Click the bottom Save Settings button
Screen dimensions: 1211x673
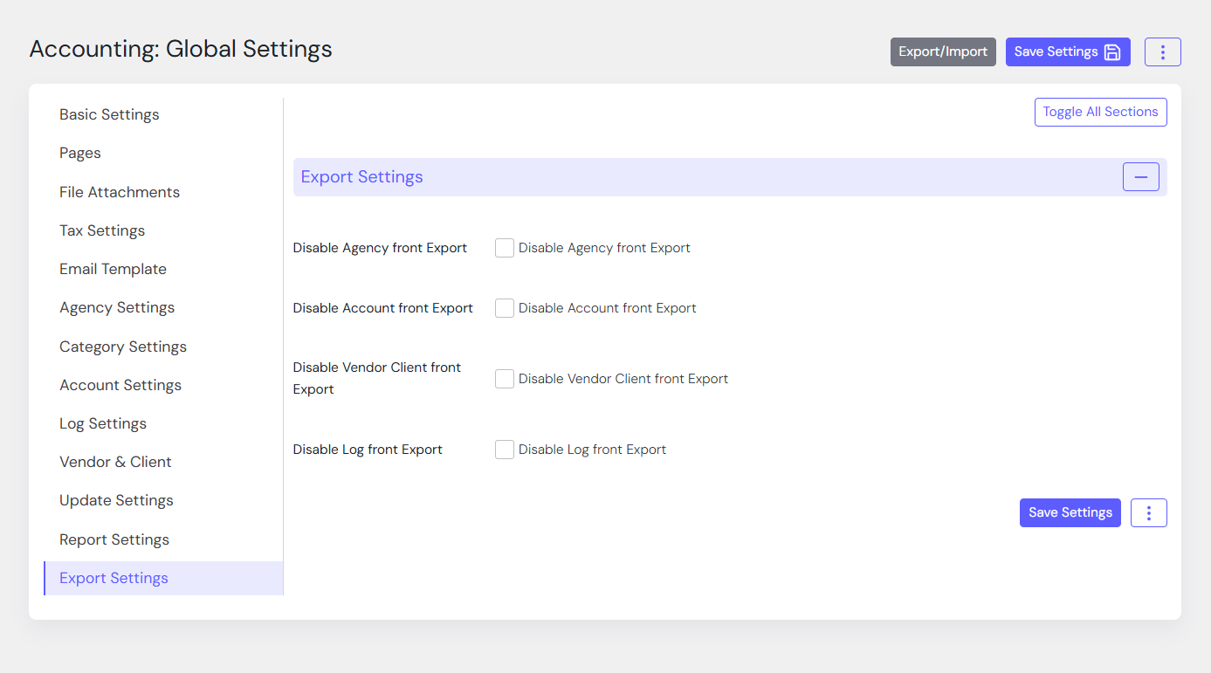tap(1070, 513)
